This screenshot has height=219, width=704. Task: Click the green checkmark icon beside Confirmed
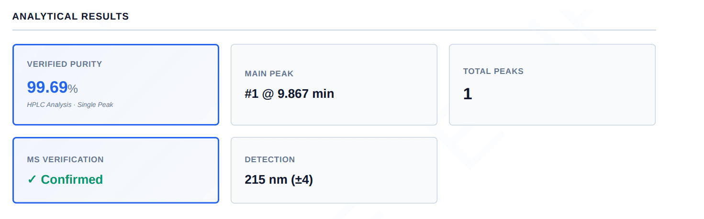(x=32, y=179)
